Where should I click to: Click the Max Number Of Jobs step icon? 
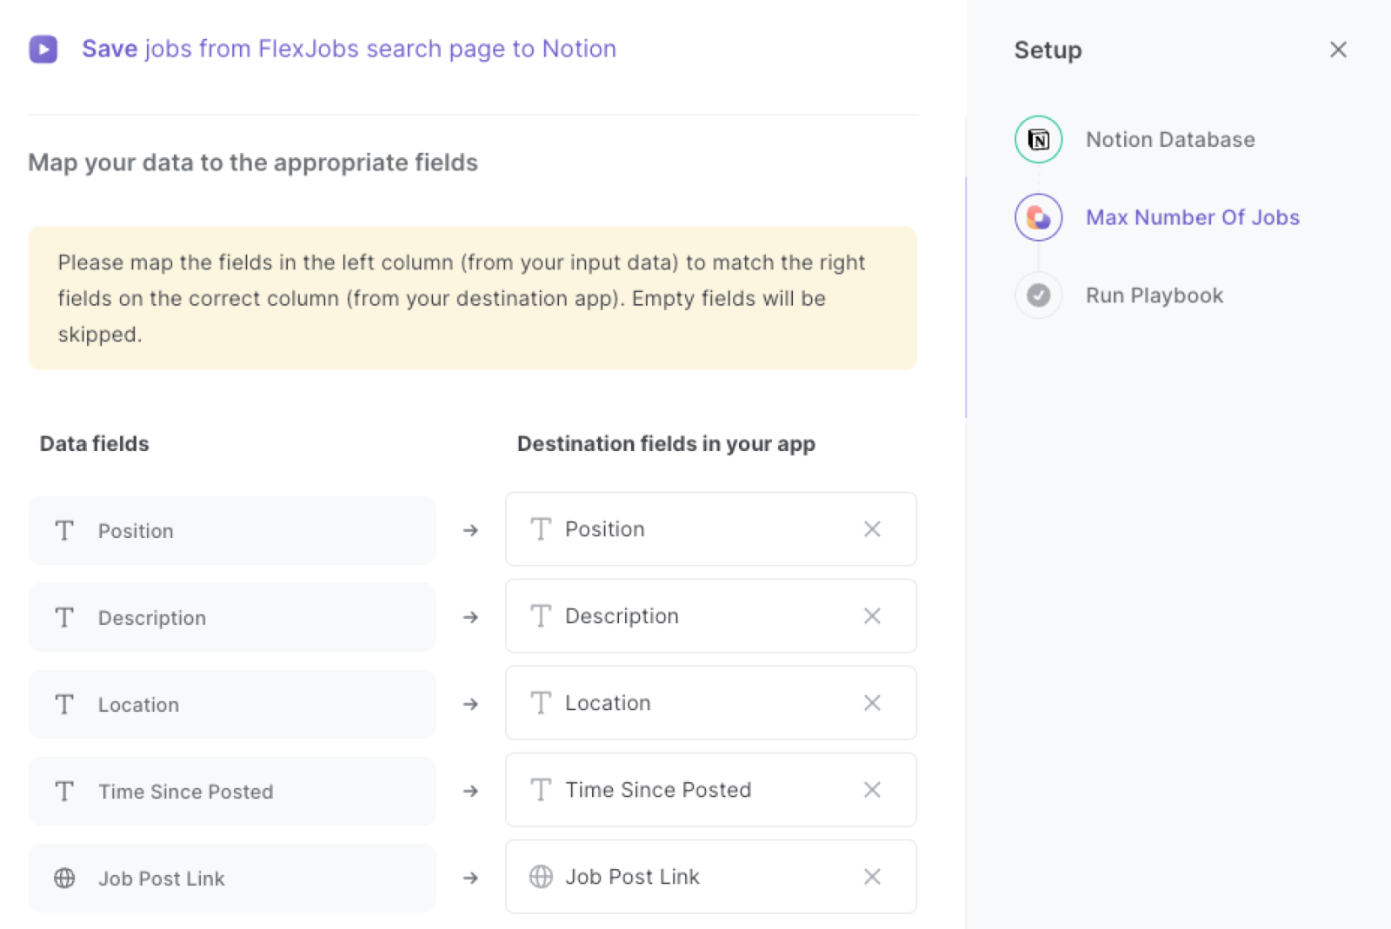pos(1038,217)
